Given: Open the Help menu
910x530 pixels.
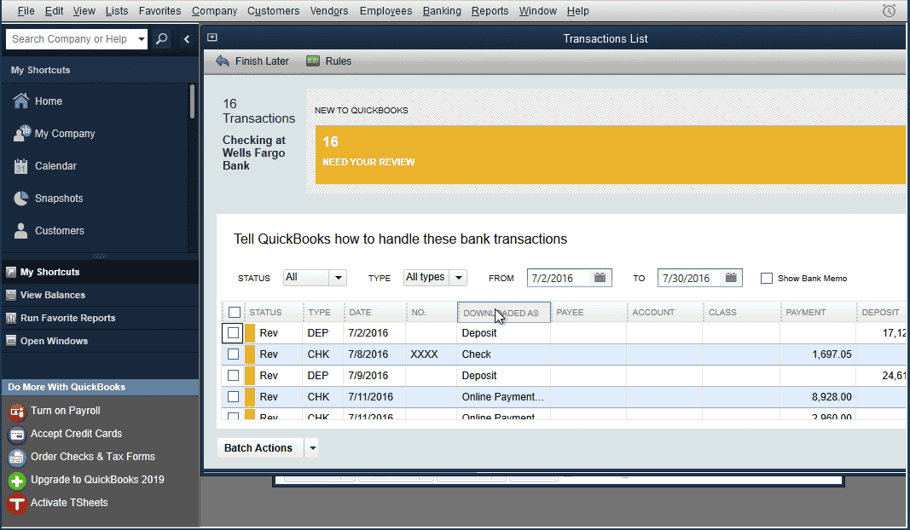Looking at the screenshot, I should click(x=577, y=11).
